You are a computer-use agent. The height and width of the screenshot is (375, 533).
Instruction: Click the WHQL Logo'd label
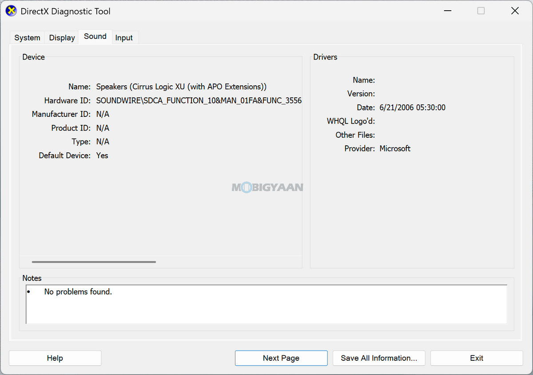tap(351, 121)
